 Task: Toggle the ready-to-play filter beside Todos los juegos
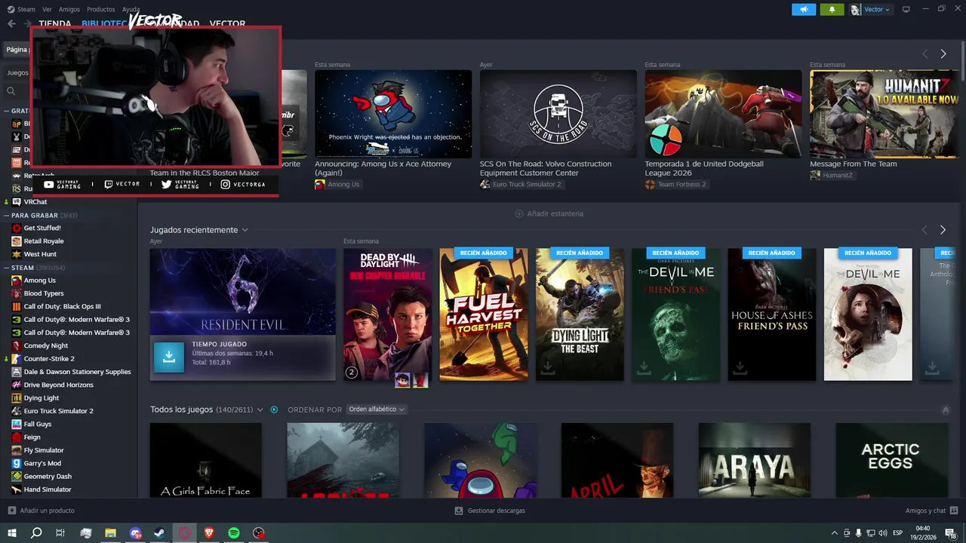point(274,410)
